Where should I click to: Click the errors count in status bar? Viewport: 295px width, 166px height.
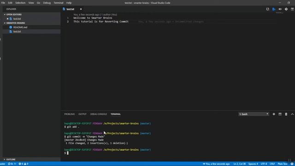point(21,164)
